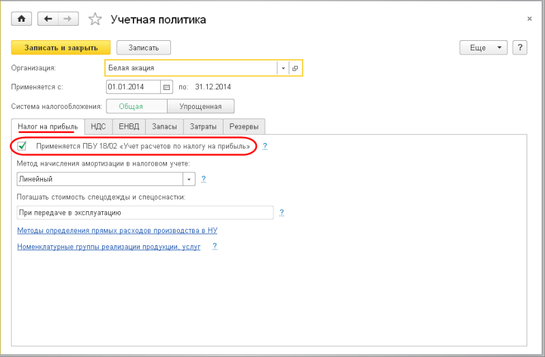Click help question mark beside Еще button
Image resolution: width=545 pixels, height=357 pixels.
click(520, 47)
